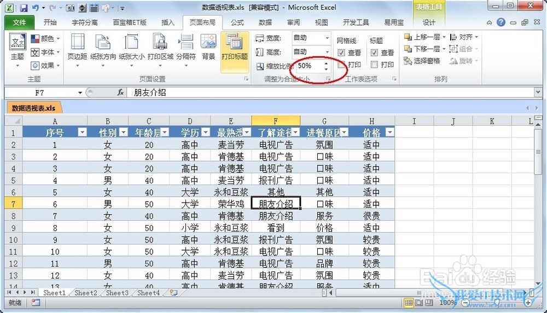
Task: Switch to the Sheet4 tab
Action: pyautogui.click(x=149, y=293)
